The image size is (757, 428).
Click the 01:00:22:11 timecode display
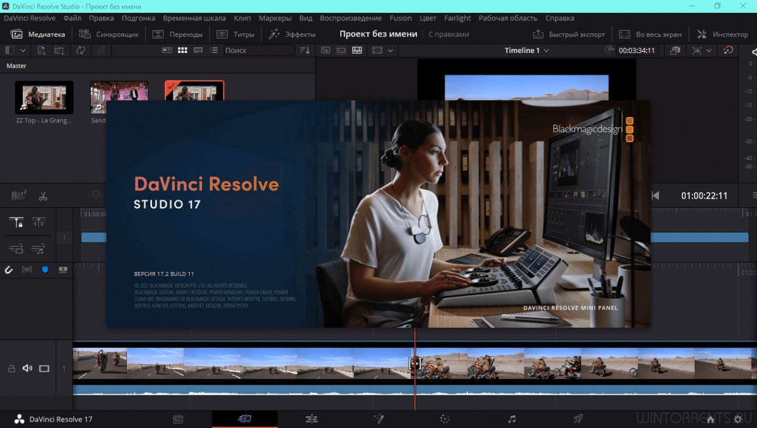tap(705, 196)
